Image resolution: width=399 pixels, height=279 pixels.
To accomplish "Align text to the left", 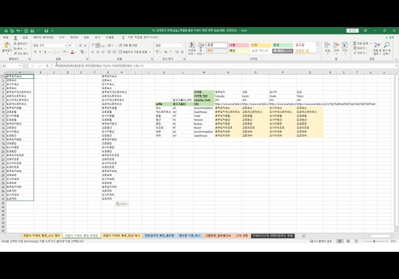I will (x=93, y=52).
